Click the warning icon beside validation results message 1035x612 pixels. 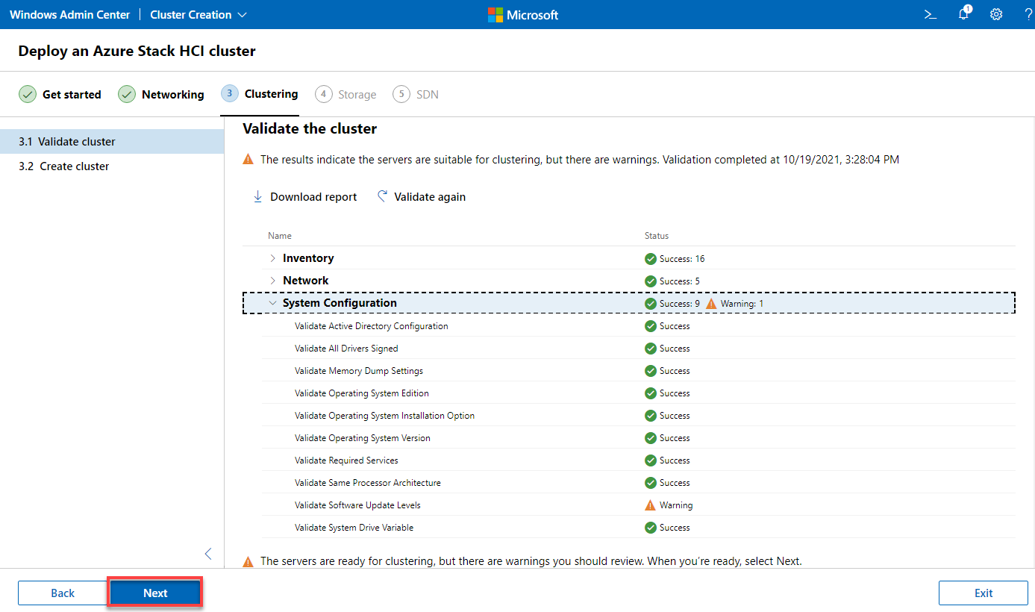tap(248, 160)
